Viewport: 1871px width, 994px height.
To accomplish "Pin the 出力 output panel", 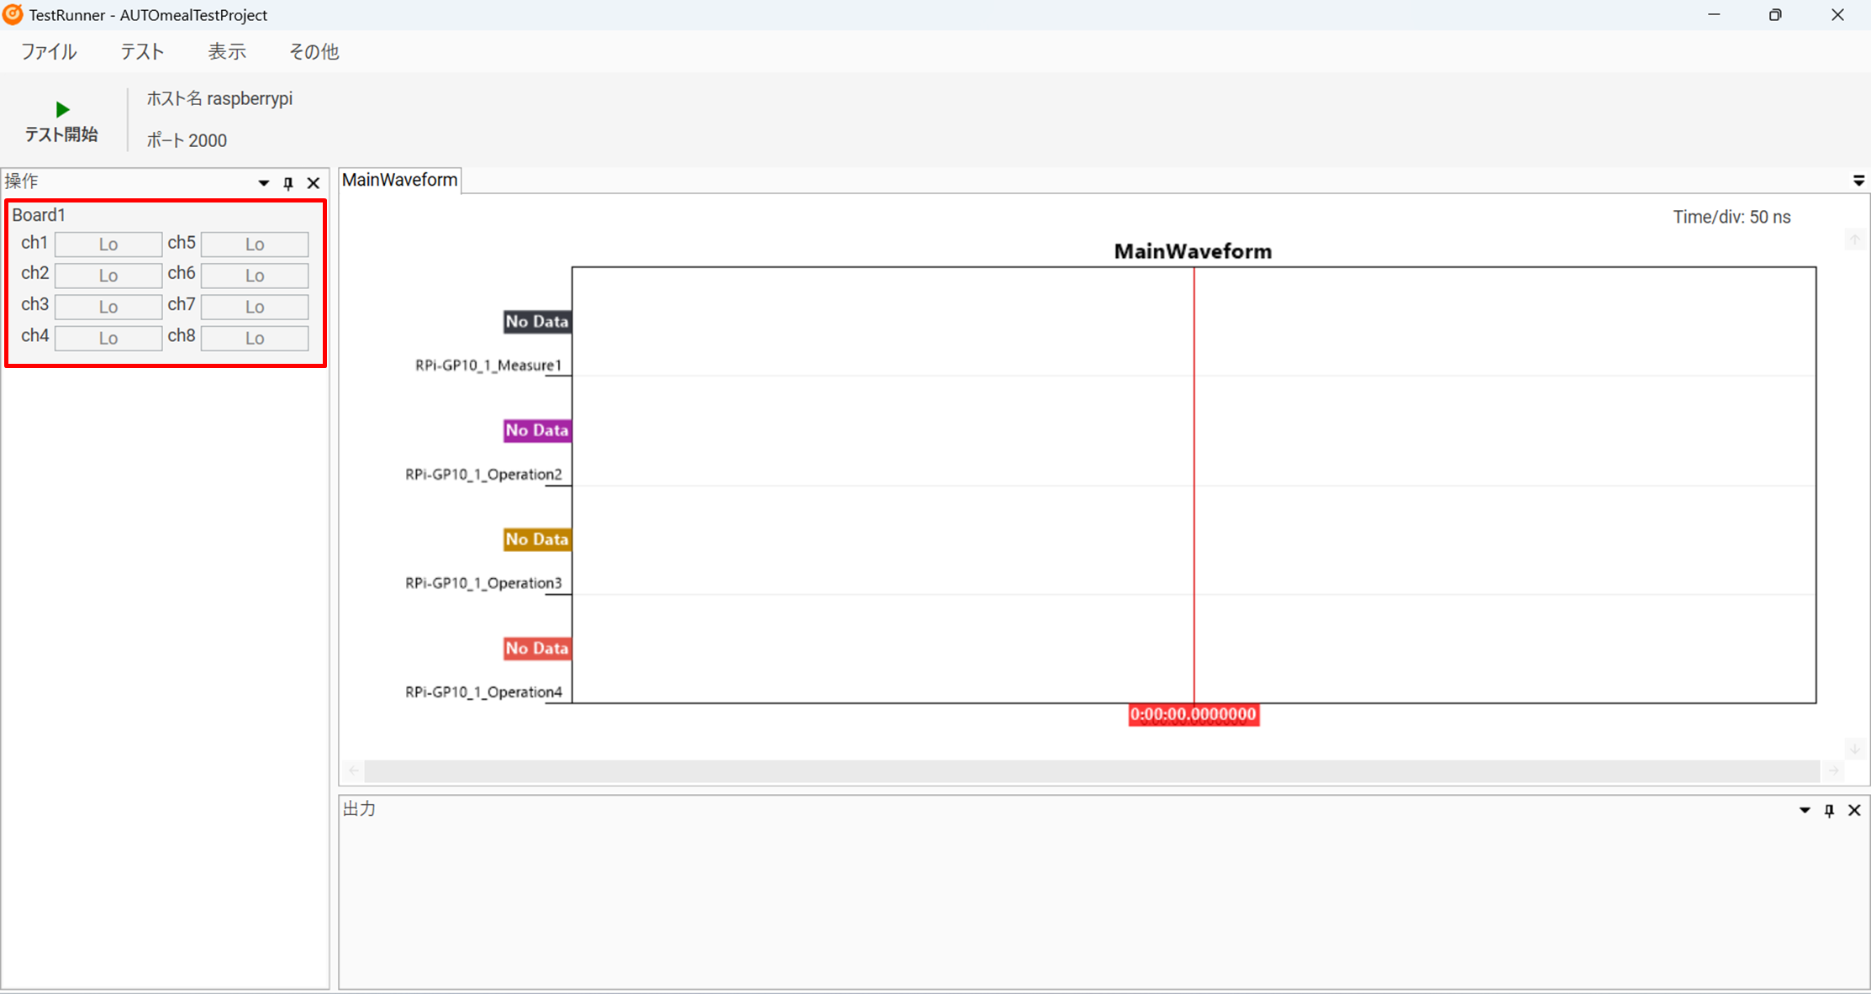I will point(1829,811).
